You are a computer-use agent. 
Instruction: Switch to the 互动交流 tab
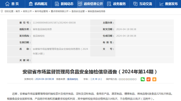142,4
